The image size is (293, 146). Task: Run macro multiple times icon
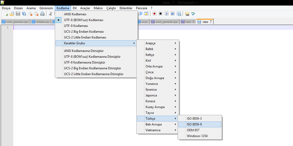click(173, 14)
